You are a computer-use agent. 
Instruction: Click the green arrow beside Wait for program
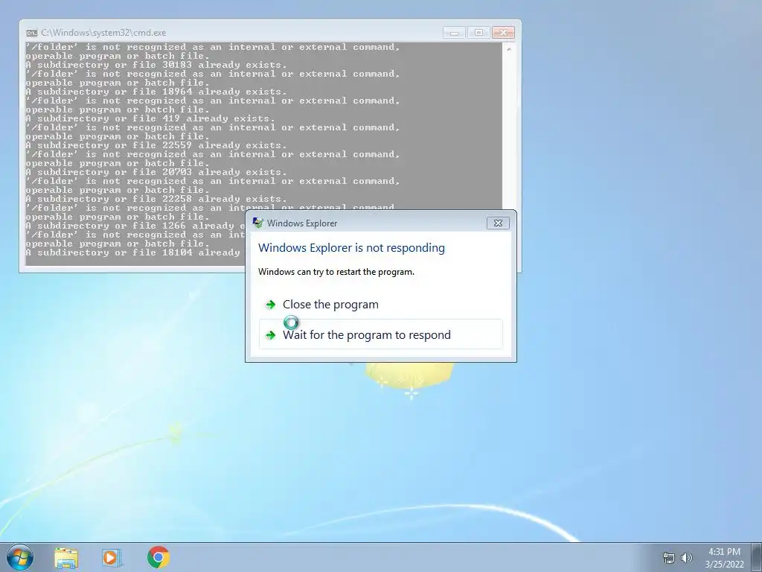click(271, 335)
